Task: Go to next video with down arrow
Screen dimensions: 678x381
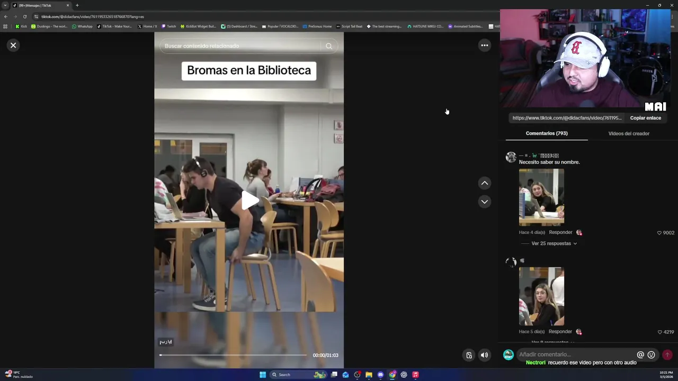Action: pos(484,202)
